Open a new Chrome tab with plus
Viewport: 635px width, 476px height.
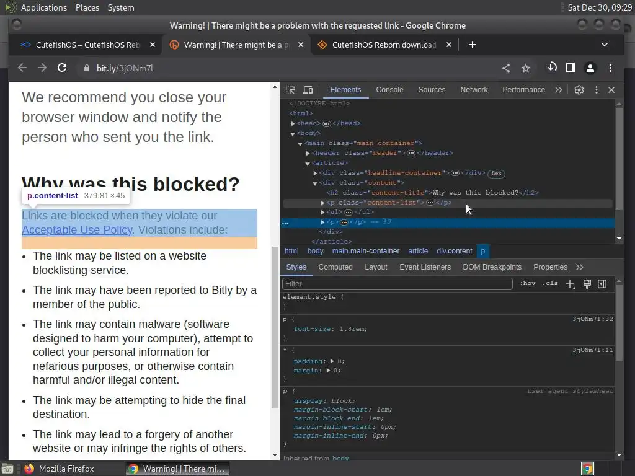click(472, 45)
